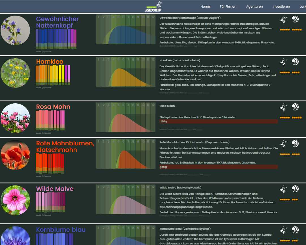Click the Gewöhnlicher Natternkopf heading
The height and width of the screenshot is (245, 306).
[x=57, y=22]
